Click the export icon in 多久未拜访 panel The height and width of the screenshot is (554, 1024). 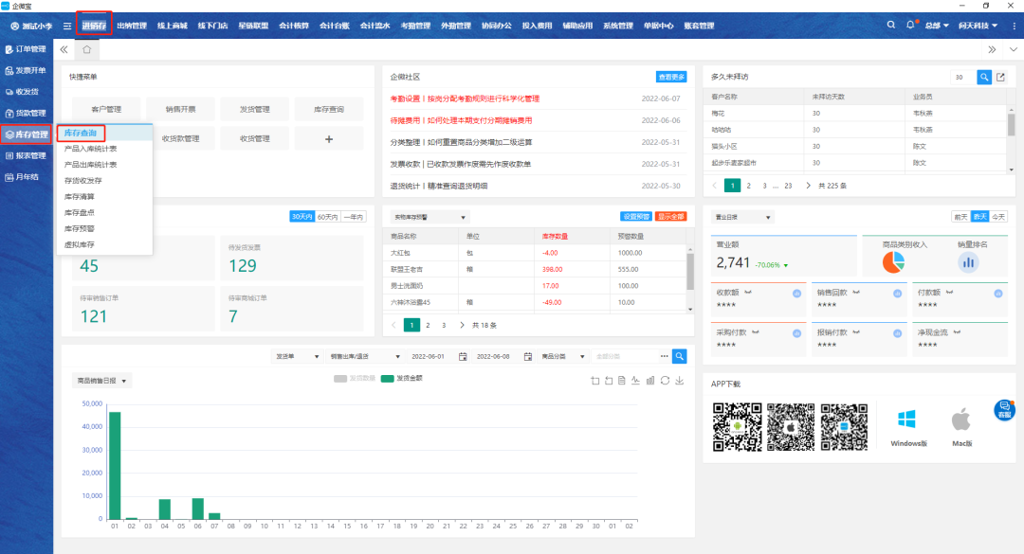pyautogui.click(x=999, y=77)
